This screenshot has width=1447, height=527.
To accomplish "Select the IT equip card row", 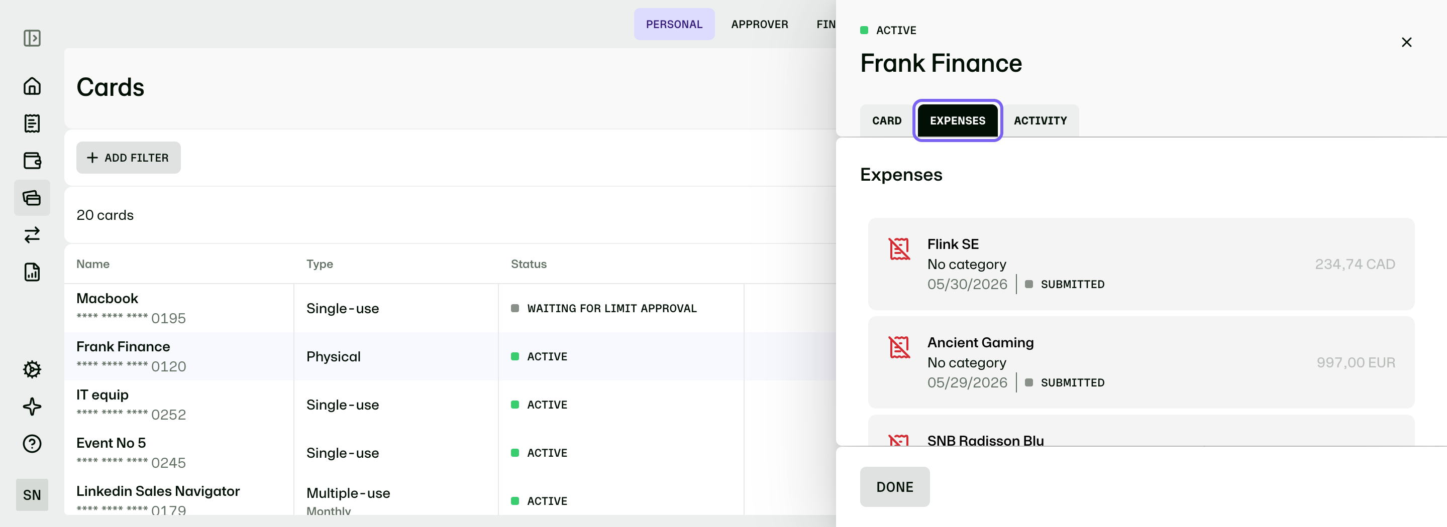I will click(450, 405).
